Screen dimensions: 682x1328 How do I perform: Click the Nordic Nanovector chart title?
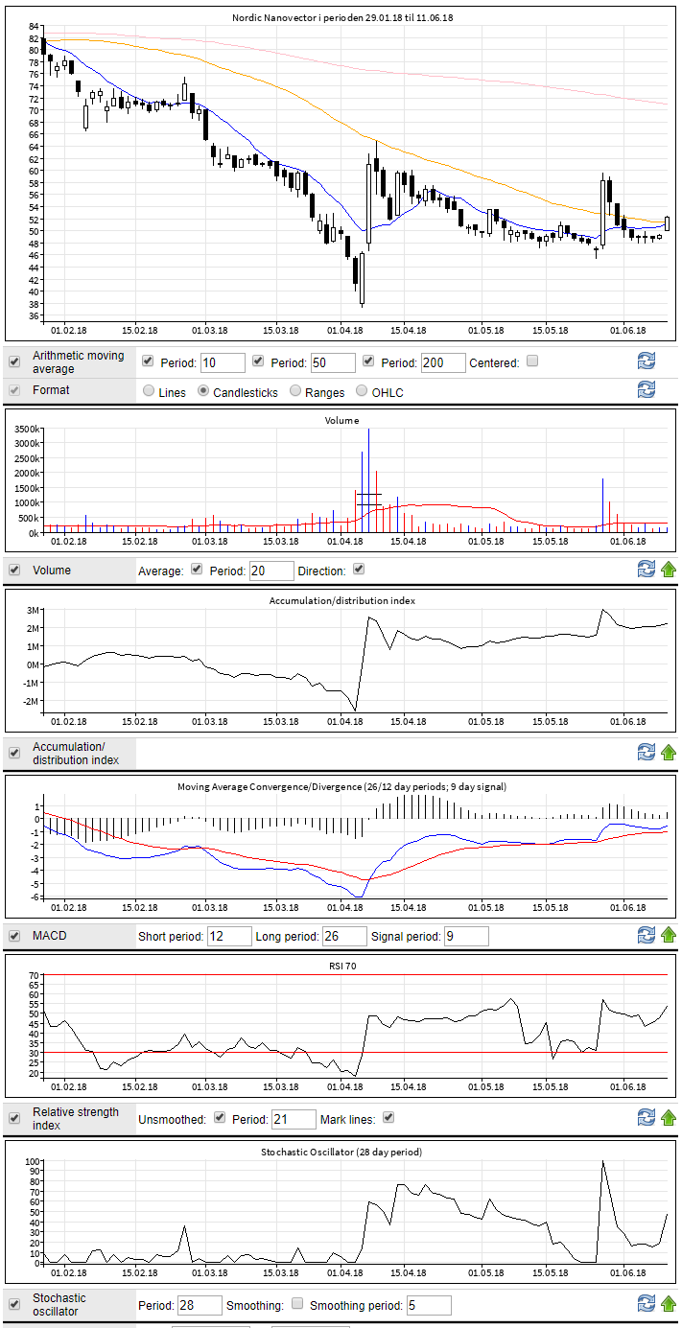[342, 17]
